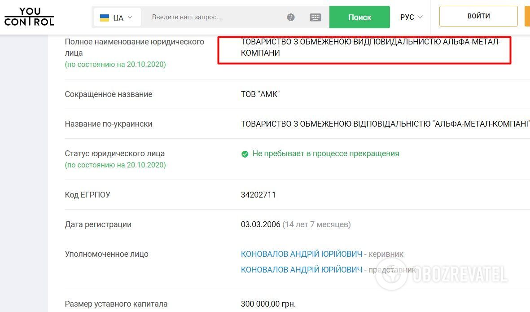
Task: Click the ЕГРПОУ code 34202711
Action: [x=258, y=195]
